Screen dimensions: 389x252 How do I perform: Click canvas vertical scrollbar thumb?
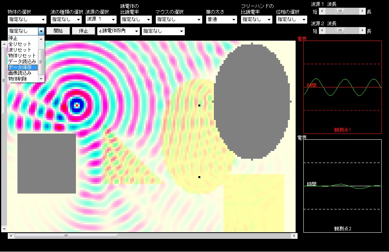coord(4,81)
